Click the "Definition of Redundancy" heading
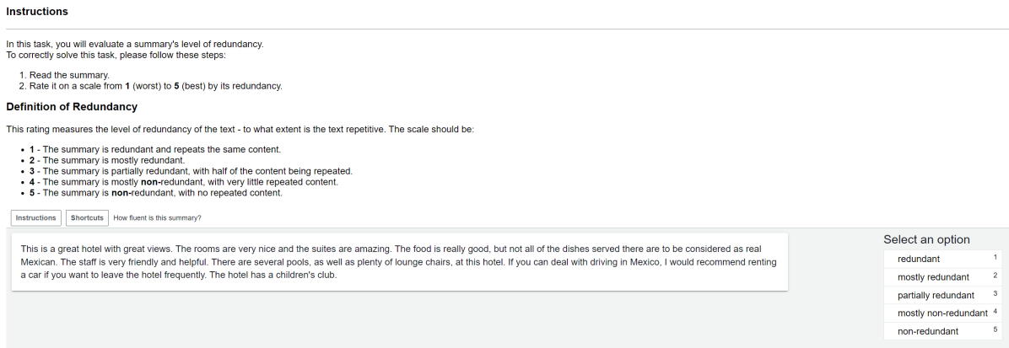1009x348 pixels. click(x=72, y=107)
